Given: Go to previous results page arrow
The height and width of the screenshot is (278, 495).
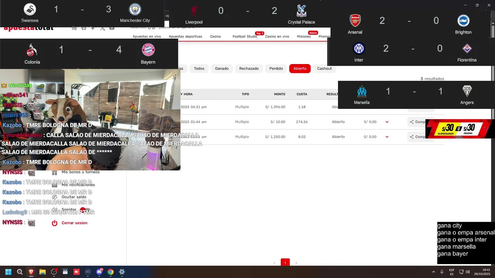Looking at the screenshot, I should coord(275,263).
